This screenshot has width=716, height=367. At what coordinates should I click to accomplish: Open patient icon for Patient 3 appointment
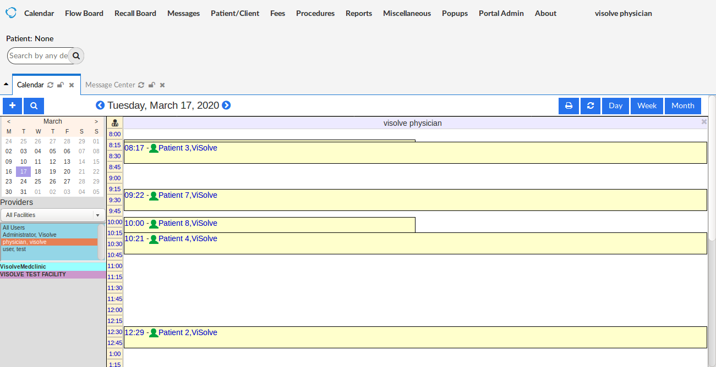tap(154, 148)
